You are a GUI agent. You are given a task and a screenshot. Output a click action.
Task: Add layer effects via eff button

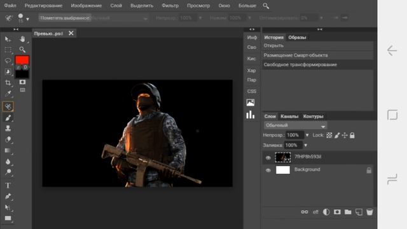[x=315, y=212]
